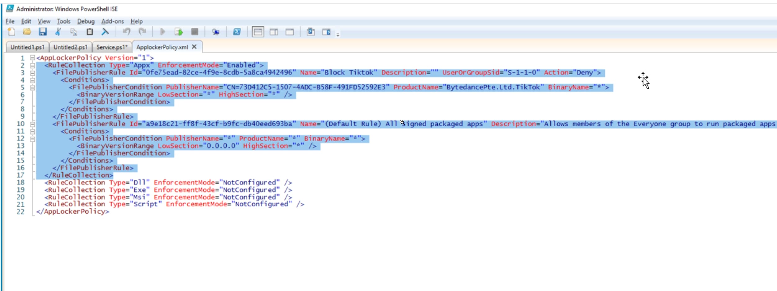The height and width of the screenshot is (291, 777).
Task: Click the toolbar overflow arrow at the end
Action: (337, 34)
